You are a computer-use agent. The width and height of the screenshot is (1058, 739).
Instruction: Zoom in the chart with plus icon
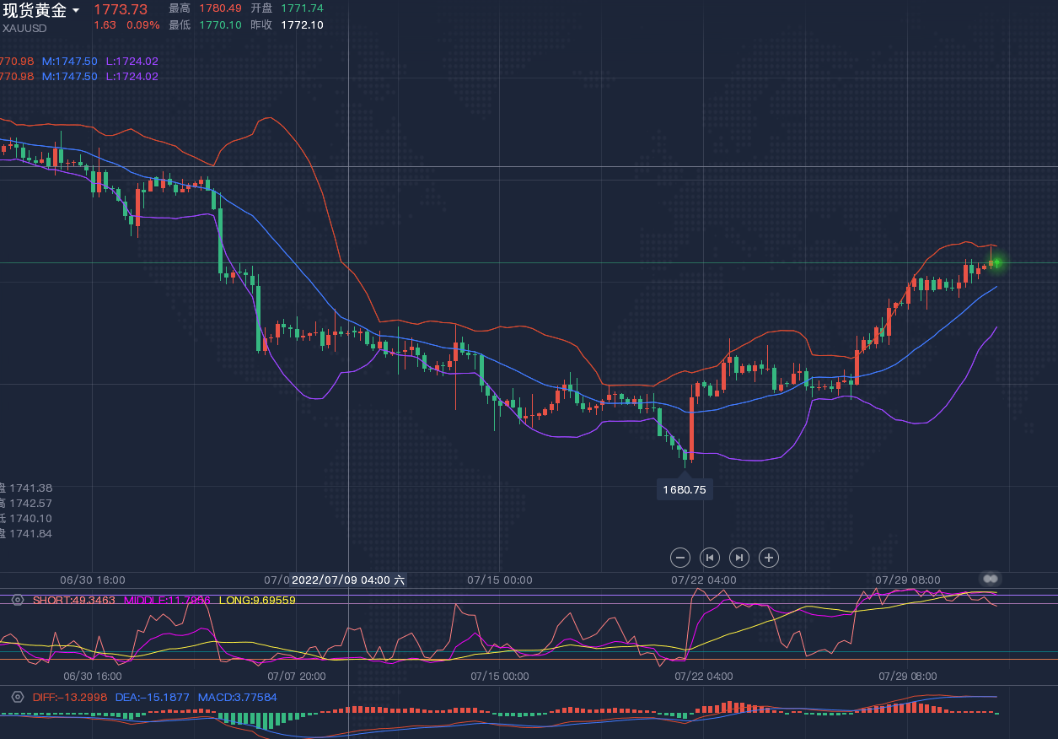click(768, 558)
